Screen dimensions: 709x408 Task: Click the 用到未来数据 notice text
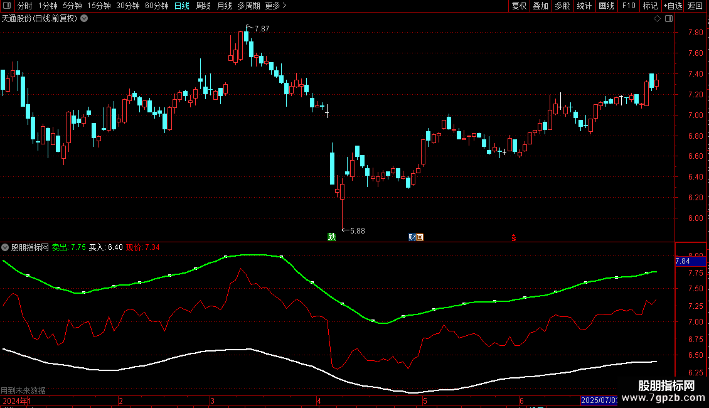pyautogui.click(x=23, y=390)
